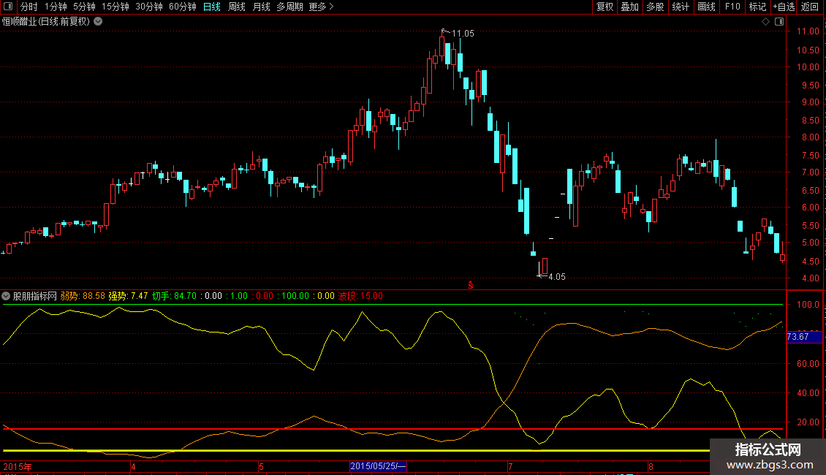Activate the 画线 drawing tool
Image resolution: width=826 pixels, height=475 pixels.
pos(706,7)
